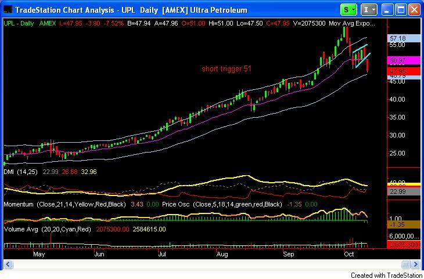Click the 'Jul' label on the time axis
The height and width of the screenshot is (279, 424).
[x=161, y=255]
